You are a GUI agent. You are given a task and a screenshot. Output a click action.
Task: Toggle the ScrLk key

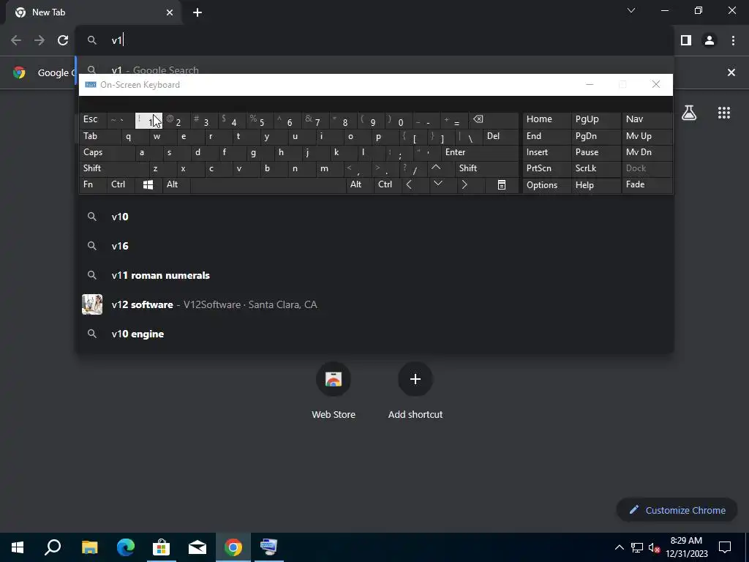(596, 168)
